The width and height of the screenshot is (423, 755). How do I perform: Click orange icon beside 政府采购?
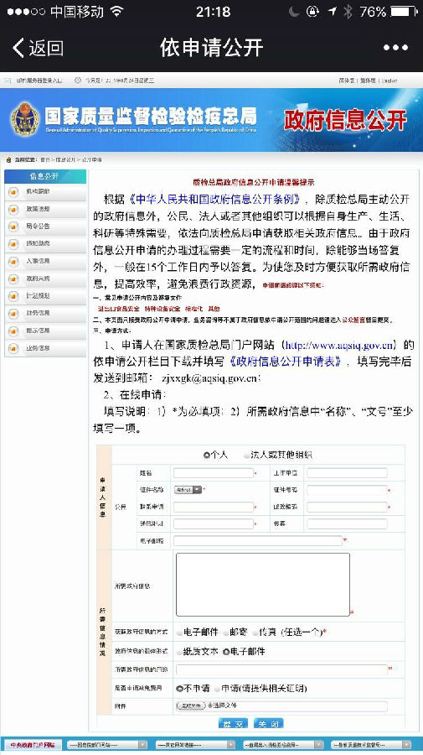[13, 279]
